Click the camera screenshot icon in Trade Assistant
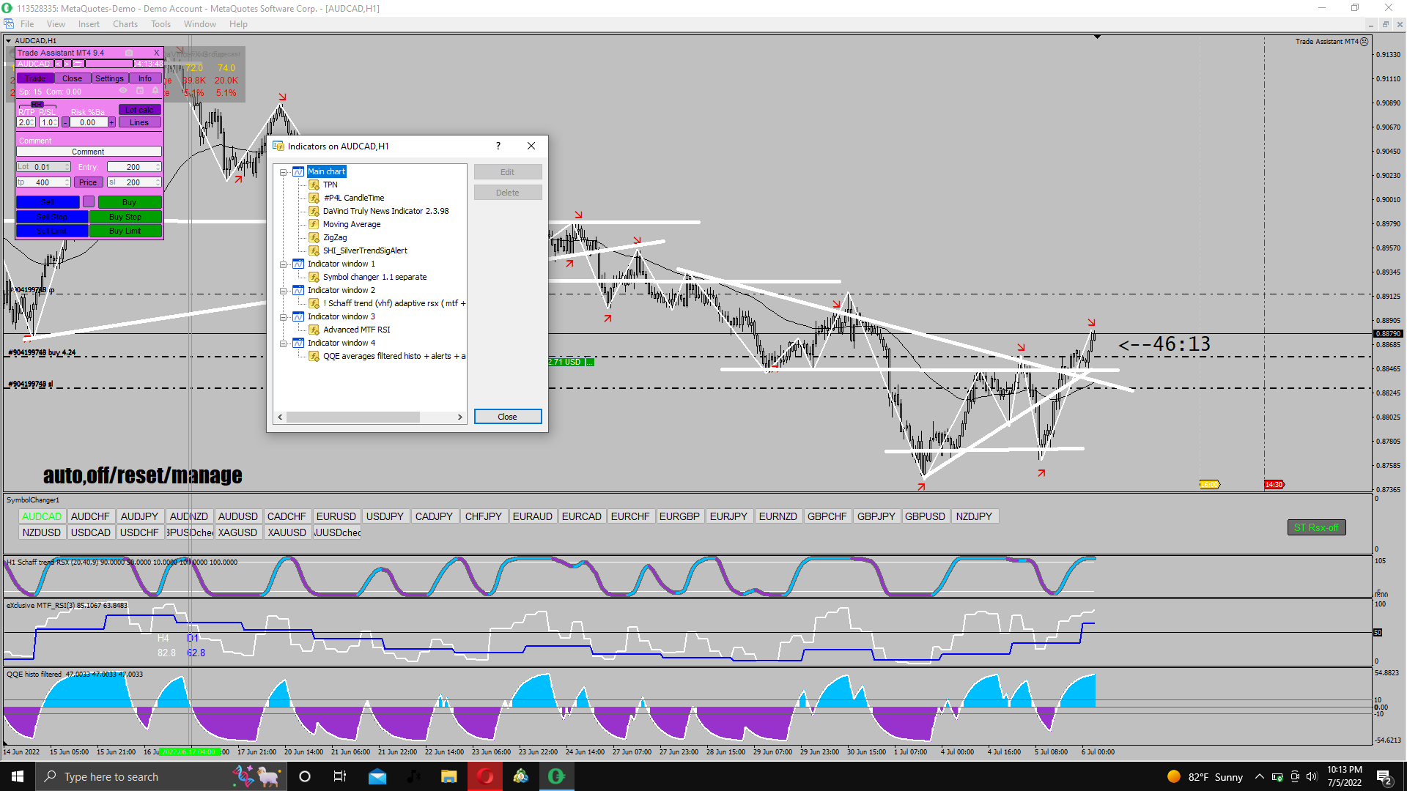This screenshot has height=791, width=1407. point(129,53)
